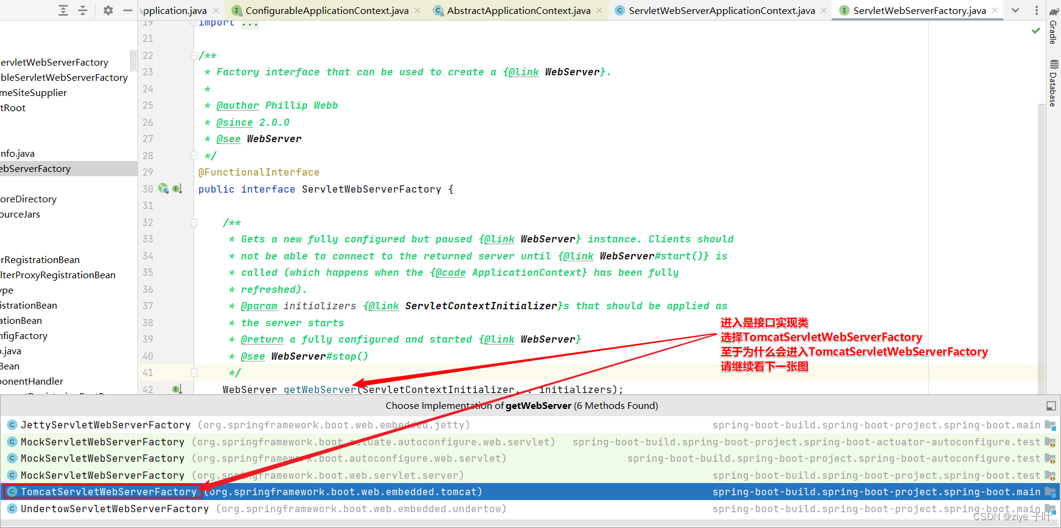Close the ServletWebServerFactory.java tab
Viewport: 1061px width, 528px height.
tap(995, 10)
